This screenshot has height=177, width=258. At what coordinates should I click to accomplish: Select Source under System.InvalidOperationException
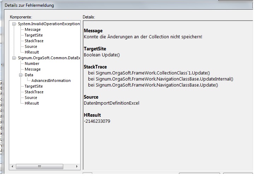[31, 47]
